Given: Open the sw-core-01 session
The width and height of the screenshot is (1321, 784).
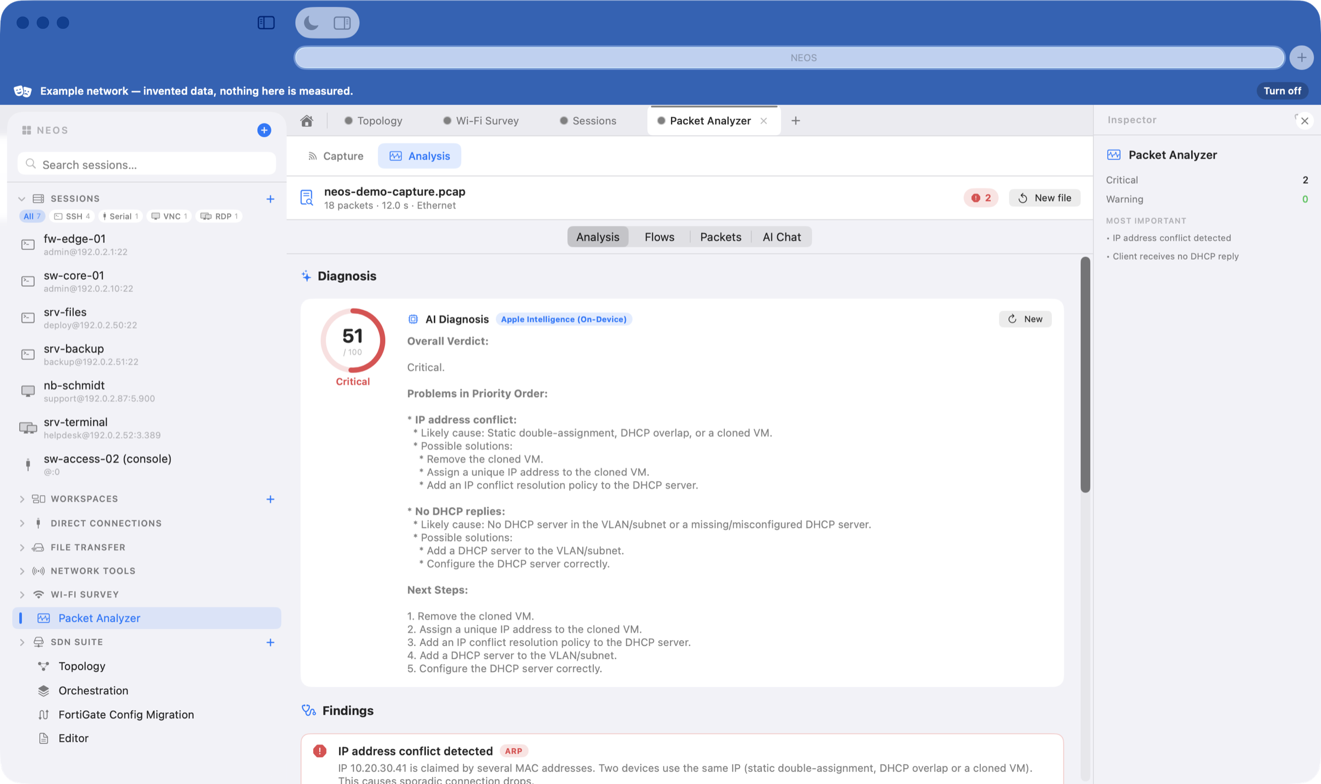Looking at the screenshot, I should (147, 281).
